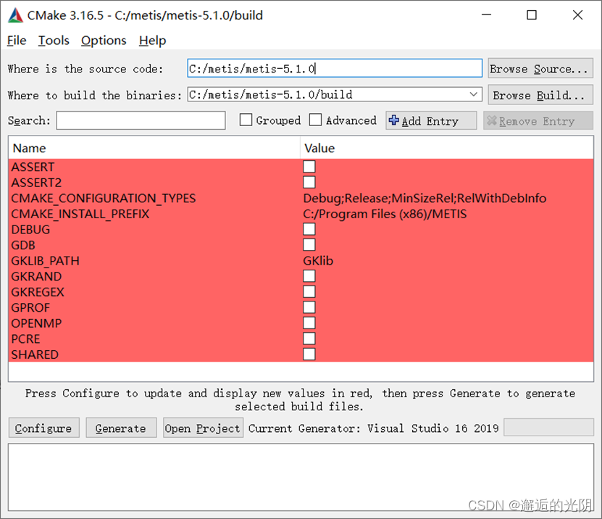Click inside the Search field

coord(141,120)
